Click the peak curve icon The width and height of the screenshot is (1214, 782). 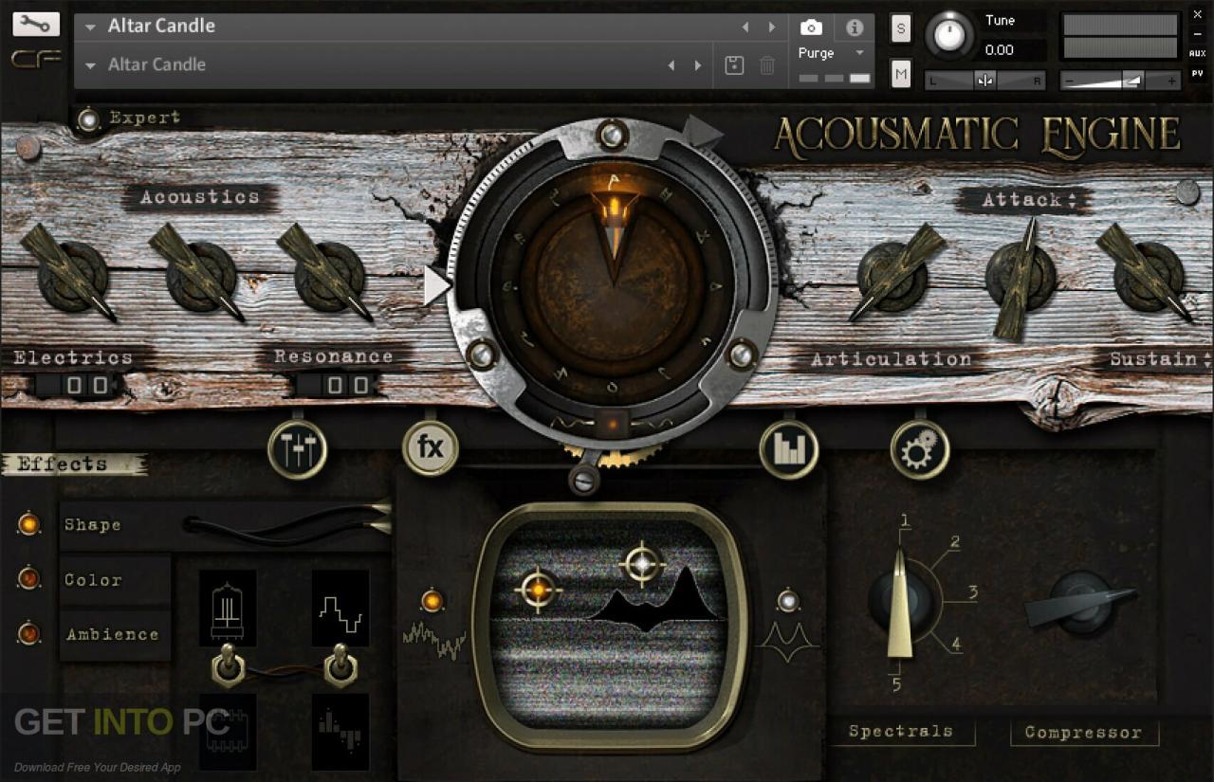(x=788, y=641)
